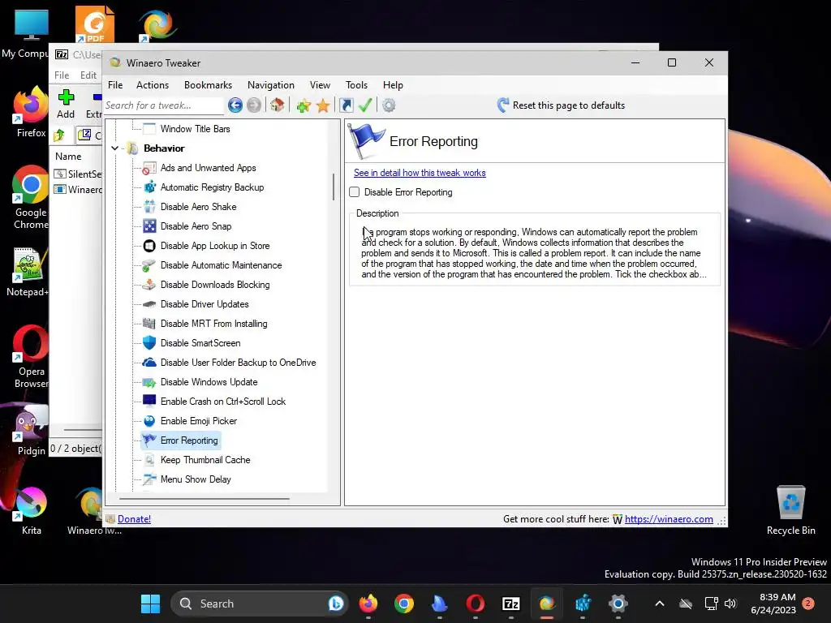Click the tree vertical scrollbar thumb
The height and width of the screenshot is (623, 831).
click(x=334, y=187)
